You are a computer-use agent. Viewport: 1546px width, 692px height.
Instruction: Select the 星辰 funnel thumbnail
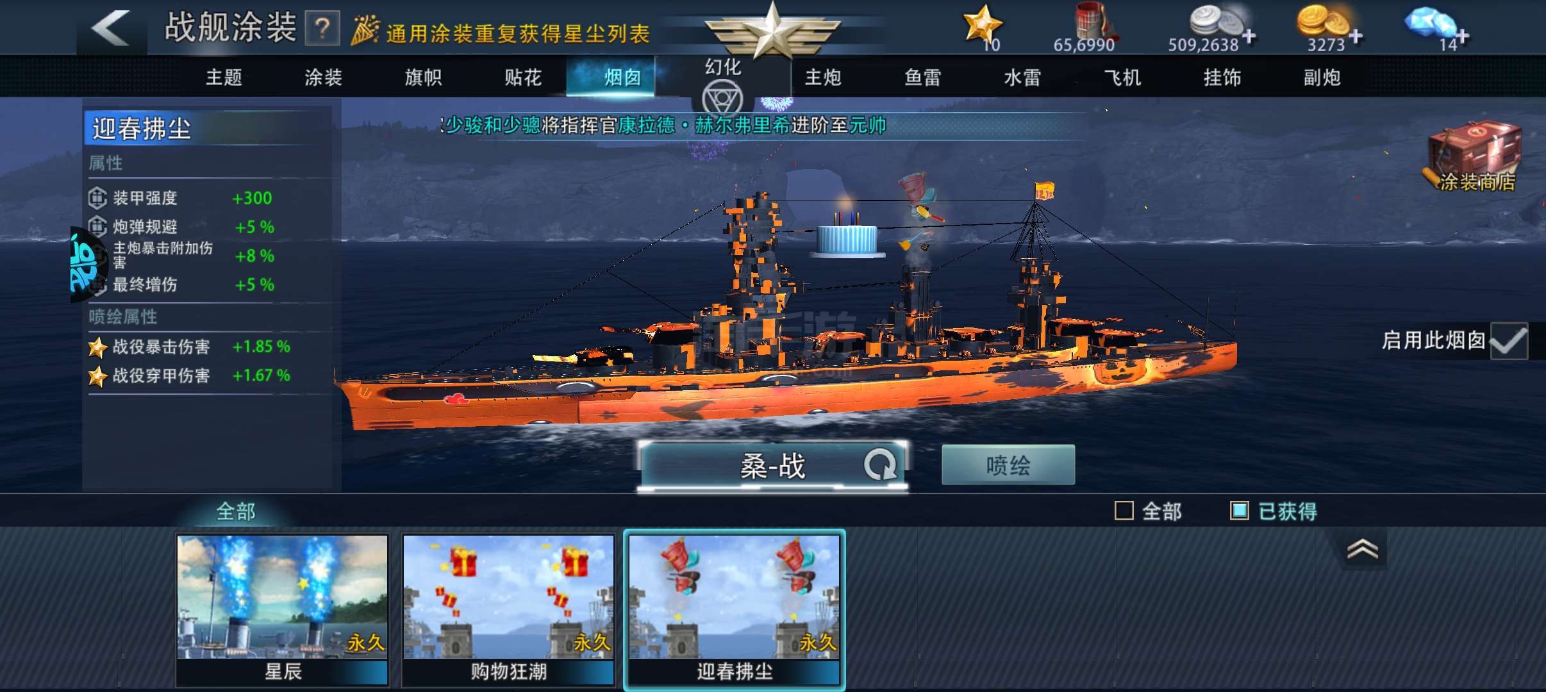tap(283, 611)
